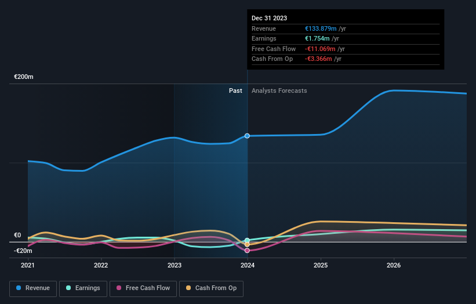Click the 2023 x-axis label
The image size is (476, 304).
(175, 265)
